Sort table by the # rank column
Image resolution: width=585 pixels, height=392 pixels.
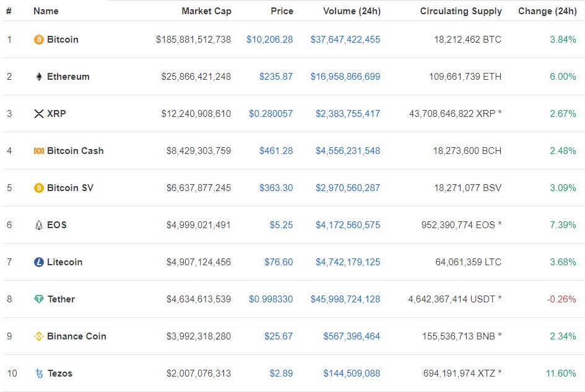(x=9, y=11)
